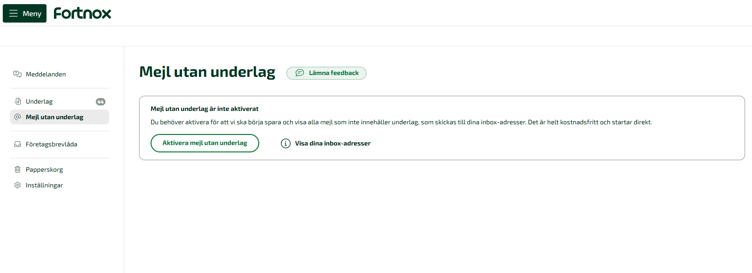Click the 44 badge next to Underlag
This screenshot has height=273, width=752.
click(x=100, y=102)
